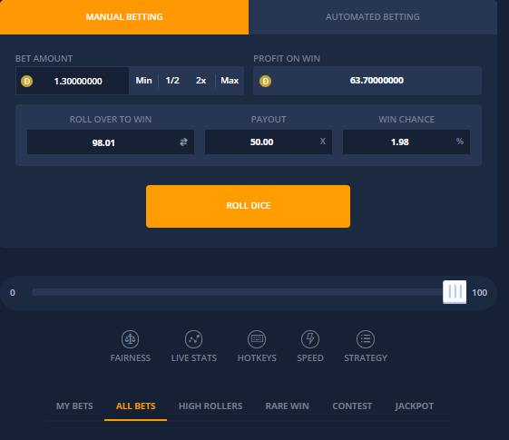Focus the Payout multiplier field
This screenshot has width=509, height=440.
tap(269, 142)
